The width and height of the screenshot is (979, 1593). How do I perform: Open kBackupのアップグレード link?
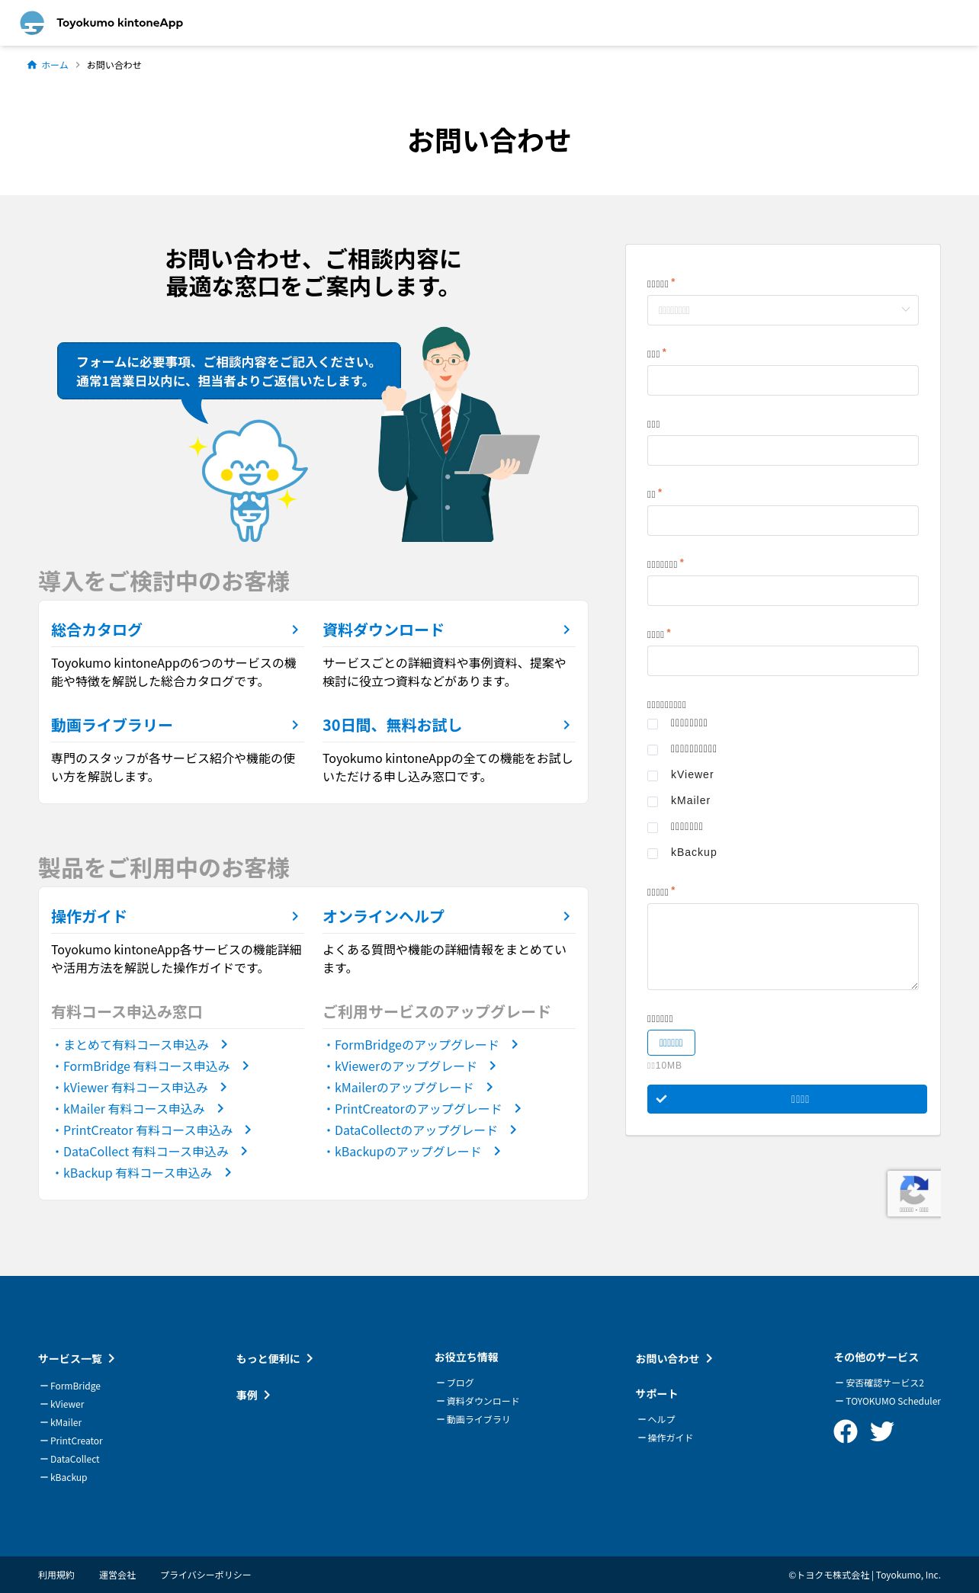408,1151
